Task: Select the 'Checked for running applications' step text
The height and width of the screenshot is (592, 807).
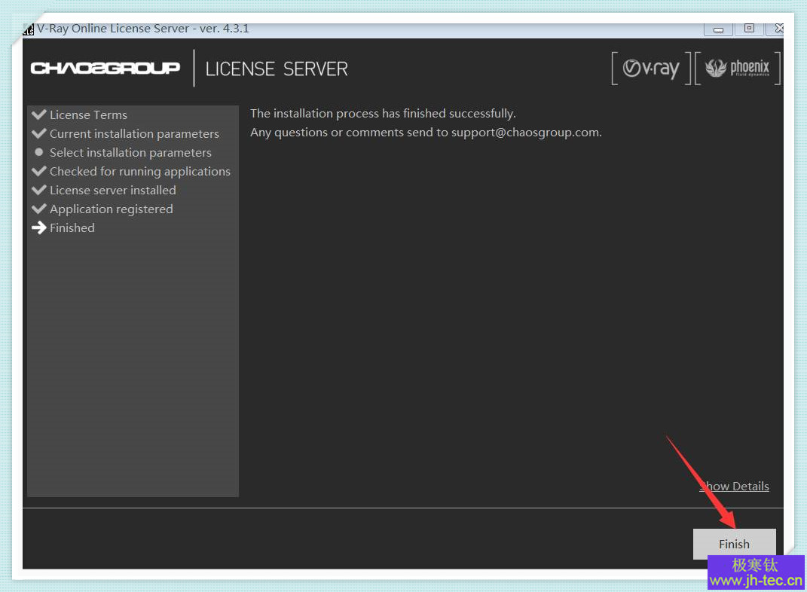Action: click(140, 171)
